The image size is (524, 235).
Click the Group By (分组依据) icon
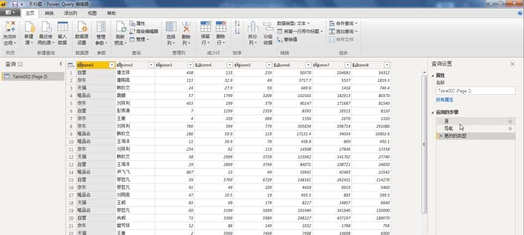point(268,27)
